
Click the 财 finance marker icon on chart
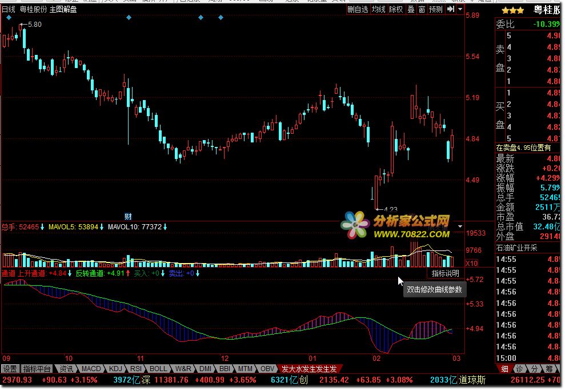128,217
